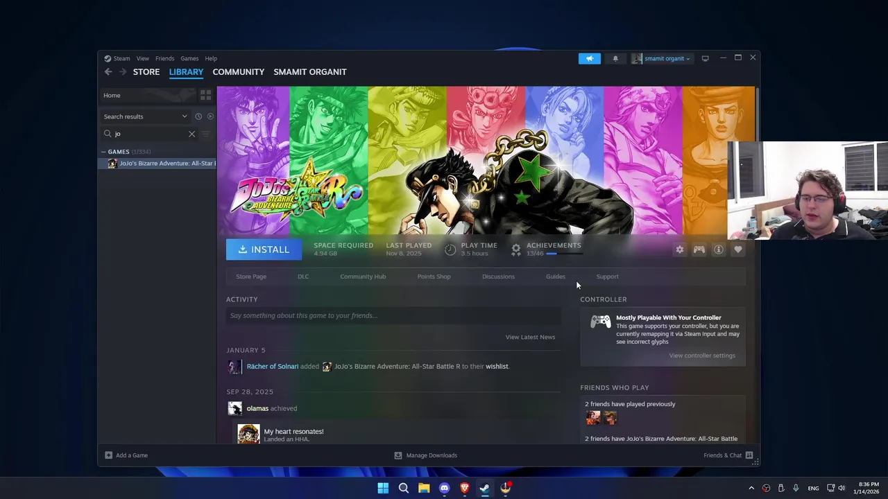The width and height of the screenshot is (888, 499).
Task: Open the Points Shop link
Action: click(x=434, y=277)
